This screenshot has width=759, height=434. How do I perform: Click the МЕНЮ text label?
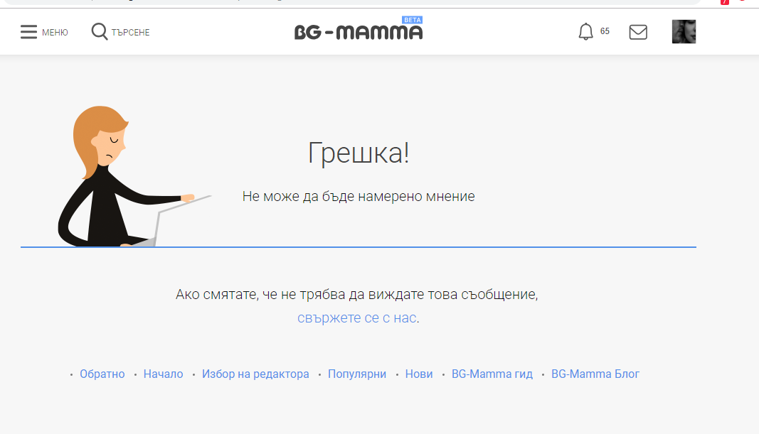[x=55, y=33]
